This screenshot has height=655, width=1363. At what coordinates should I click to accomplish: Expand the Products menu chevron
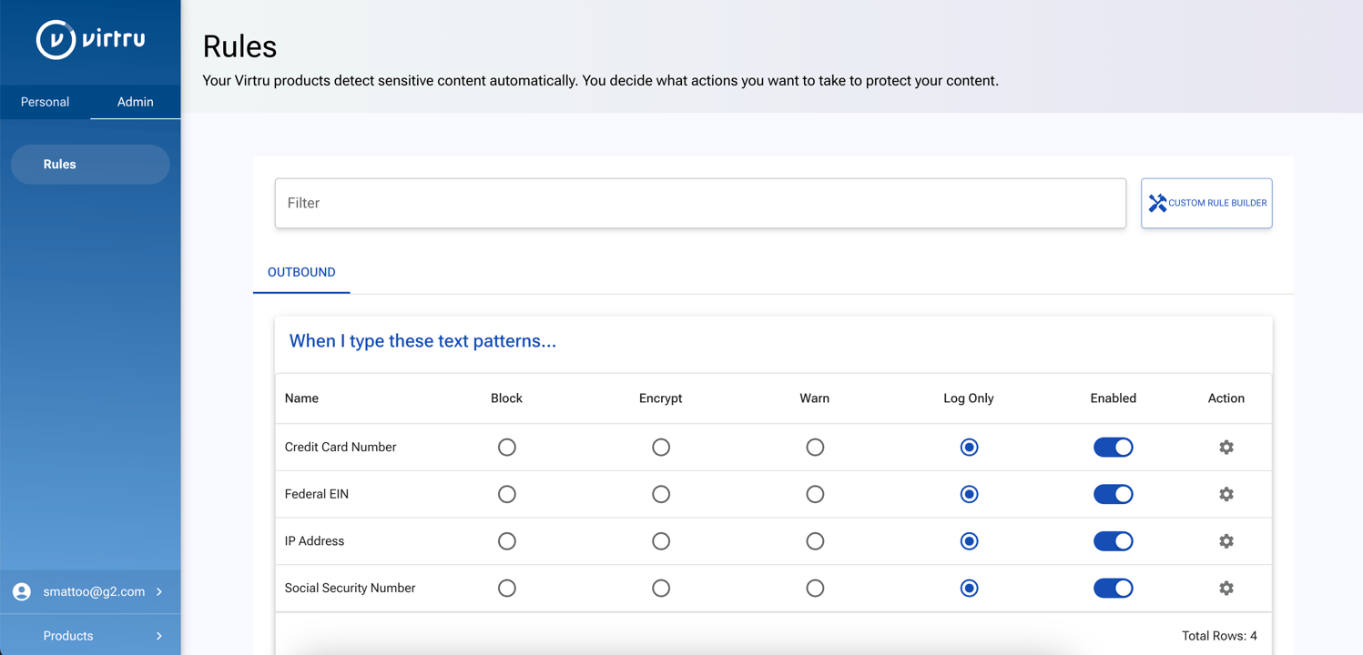pyautogui.click(x=159, y=636)
